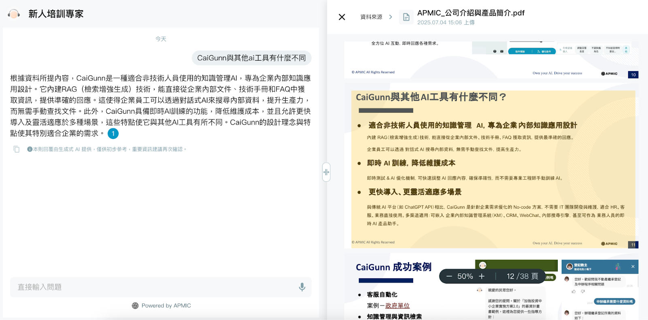The image size is (648, 320).
Task: Click the APMIC_公司介紹與產品簡介.pdf file name
Action: [471, 13]
